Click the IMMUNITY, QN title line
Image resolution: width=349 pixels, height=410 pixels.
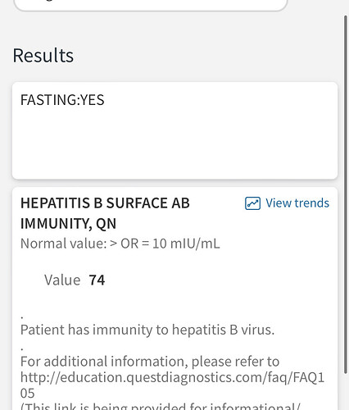(x=68, y=224)
